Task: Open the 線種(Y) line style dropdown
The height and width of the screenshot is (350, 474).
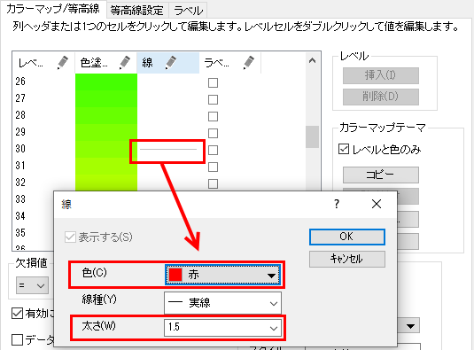Action: pos(222,302)
